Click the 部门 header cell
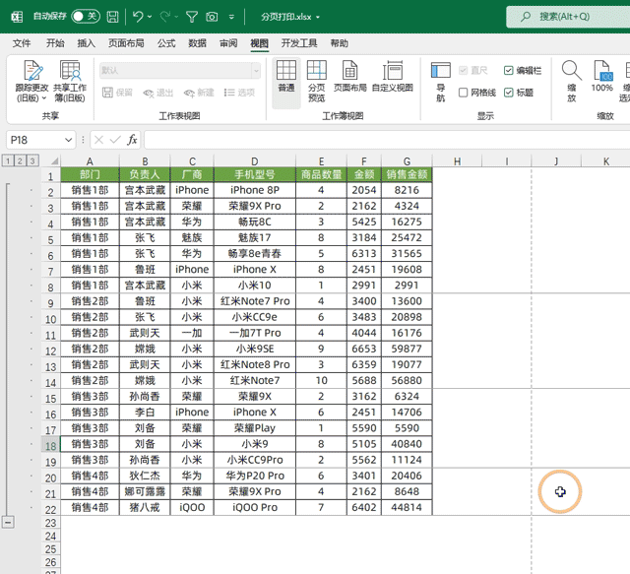 (90, 174)
